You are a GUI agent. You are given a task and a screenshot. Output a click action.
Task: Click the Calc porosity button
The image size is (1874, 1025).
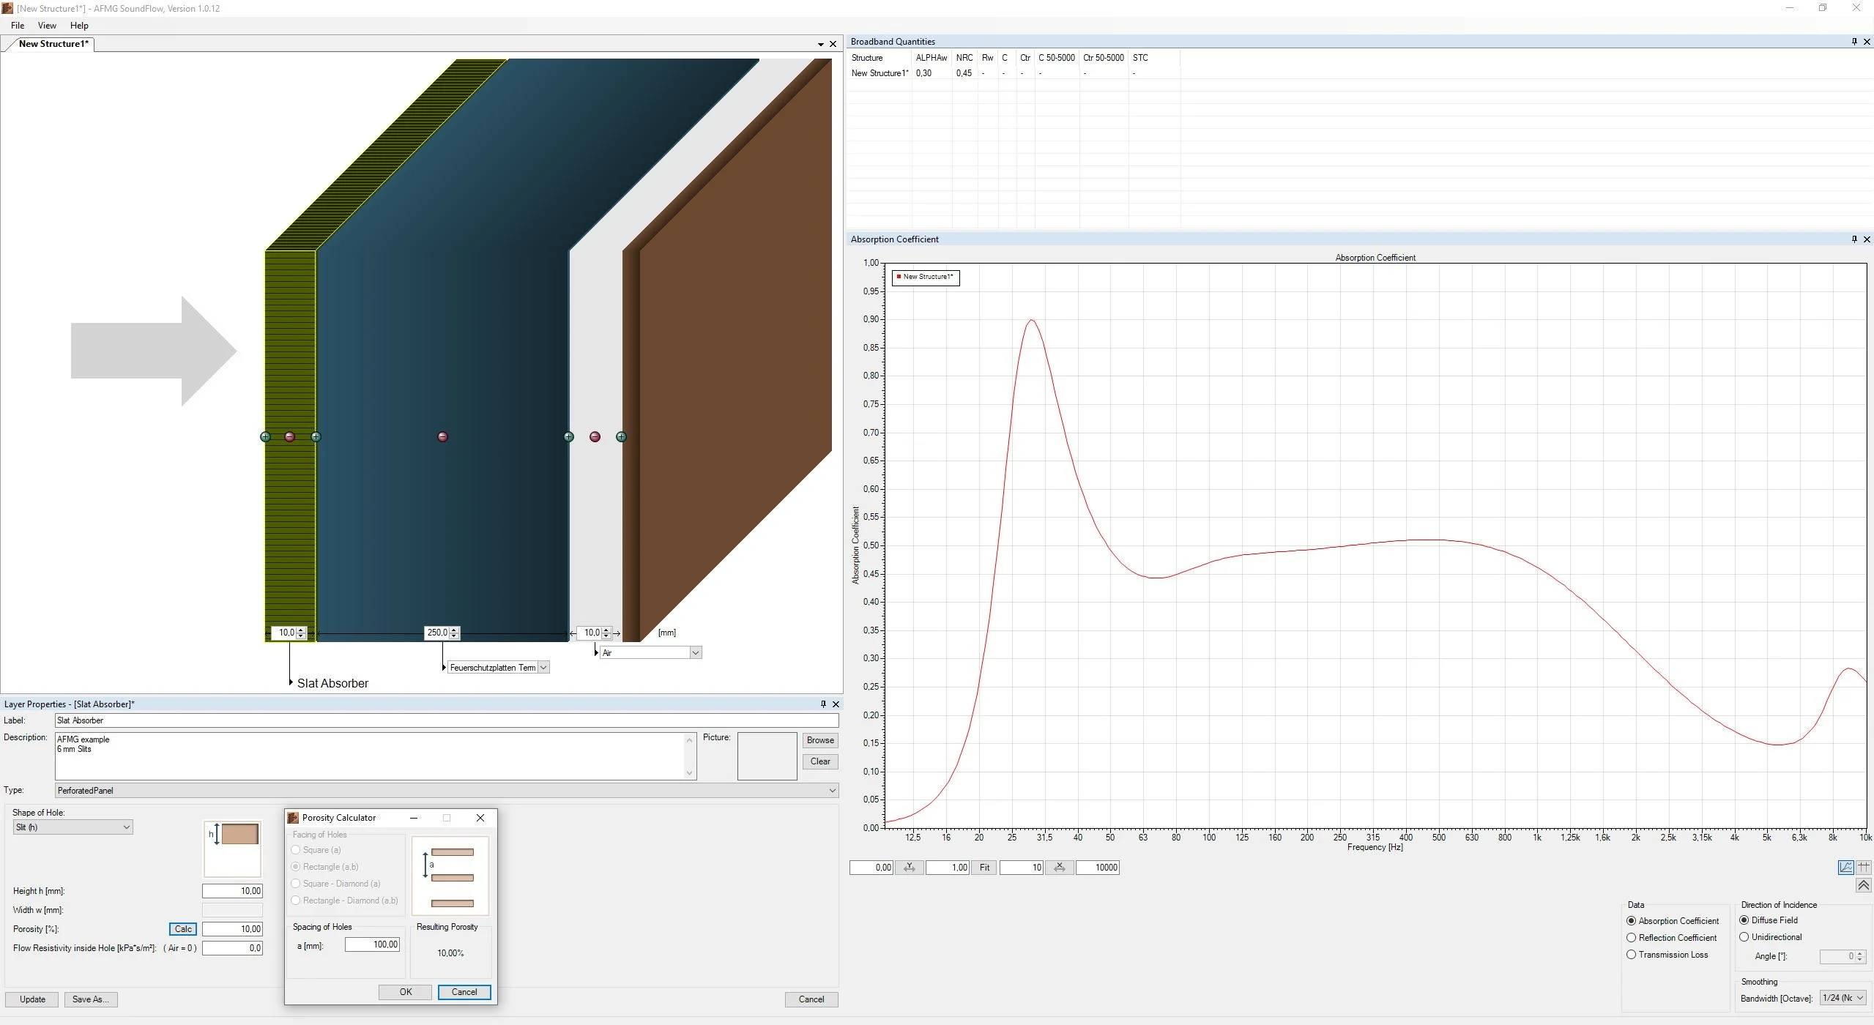tap(183, 929)
